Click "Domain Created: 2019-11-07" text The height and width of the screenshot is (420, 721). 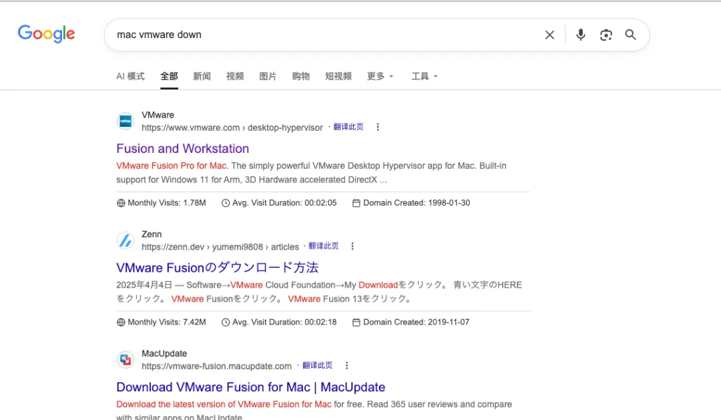click(x=416, y=322)
